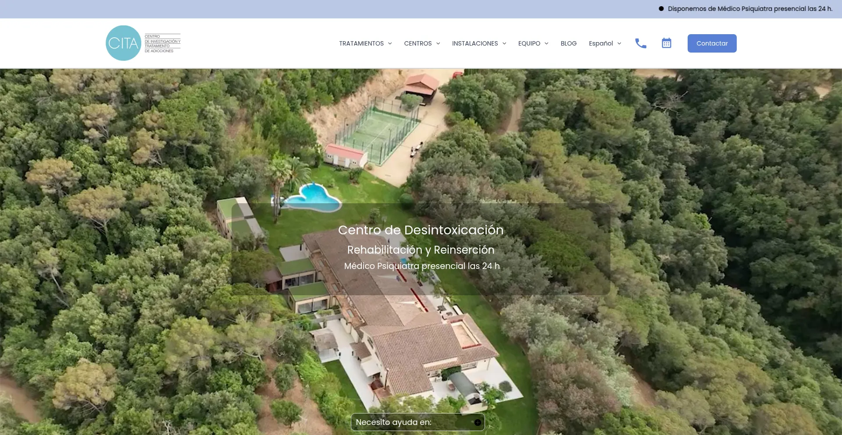
Task: Click the phone call icon
Action: 641,43
